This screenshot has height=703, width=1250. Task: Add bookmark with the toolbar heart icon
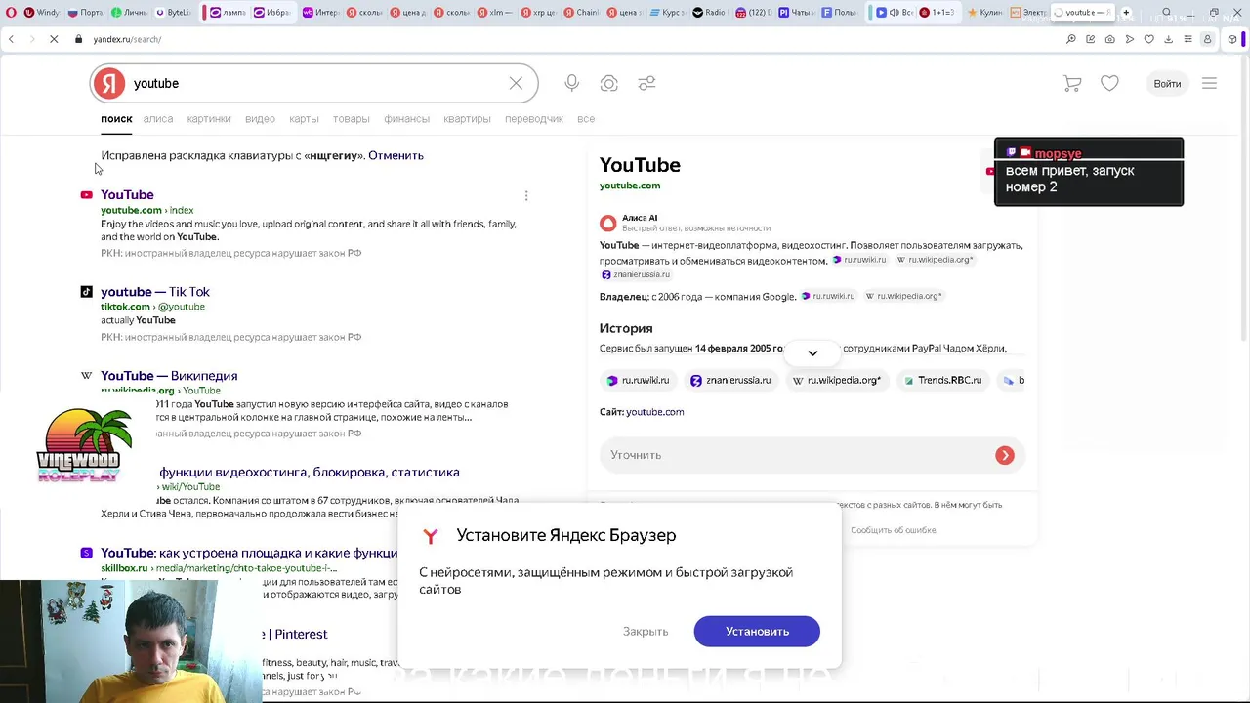(x=1149, y=39)
